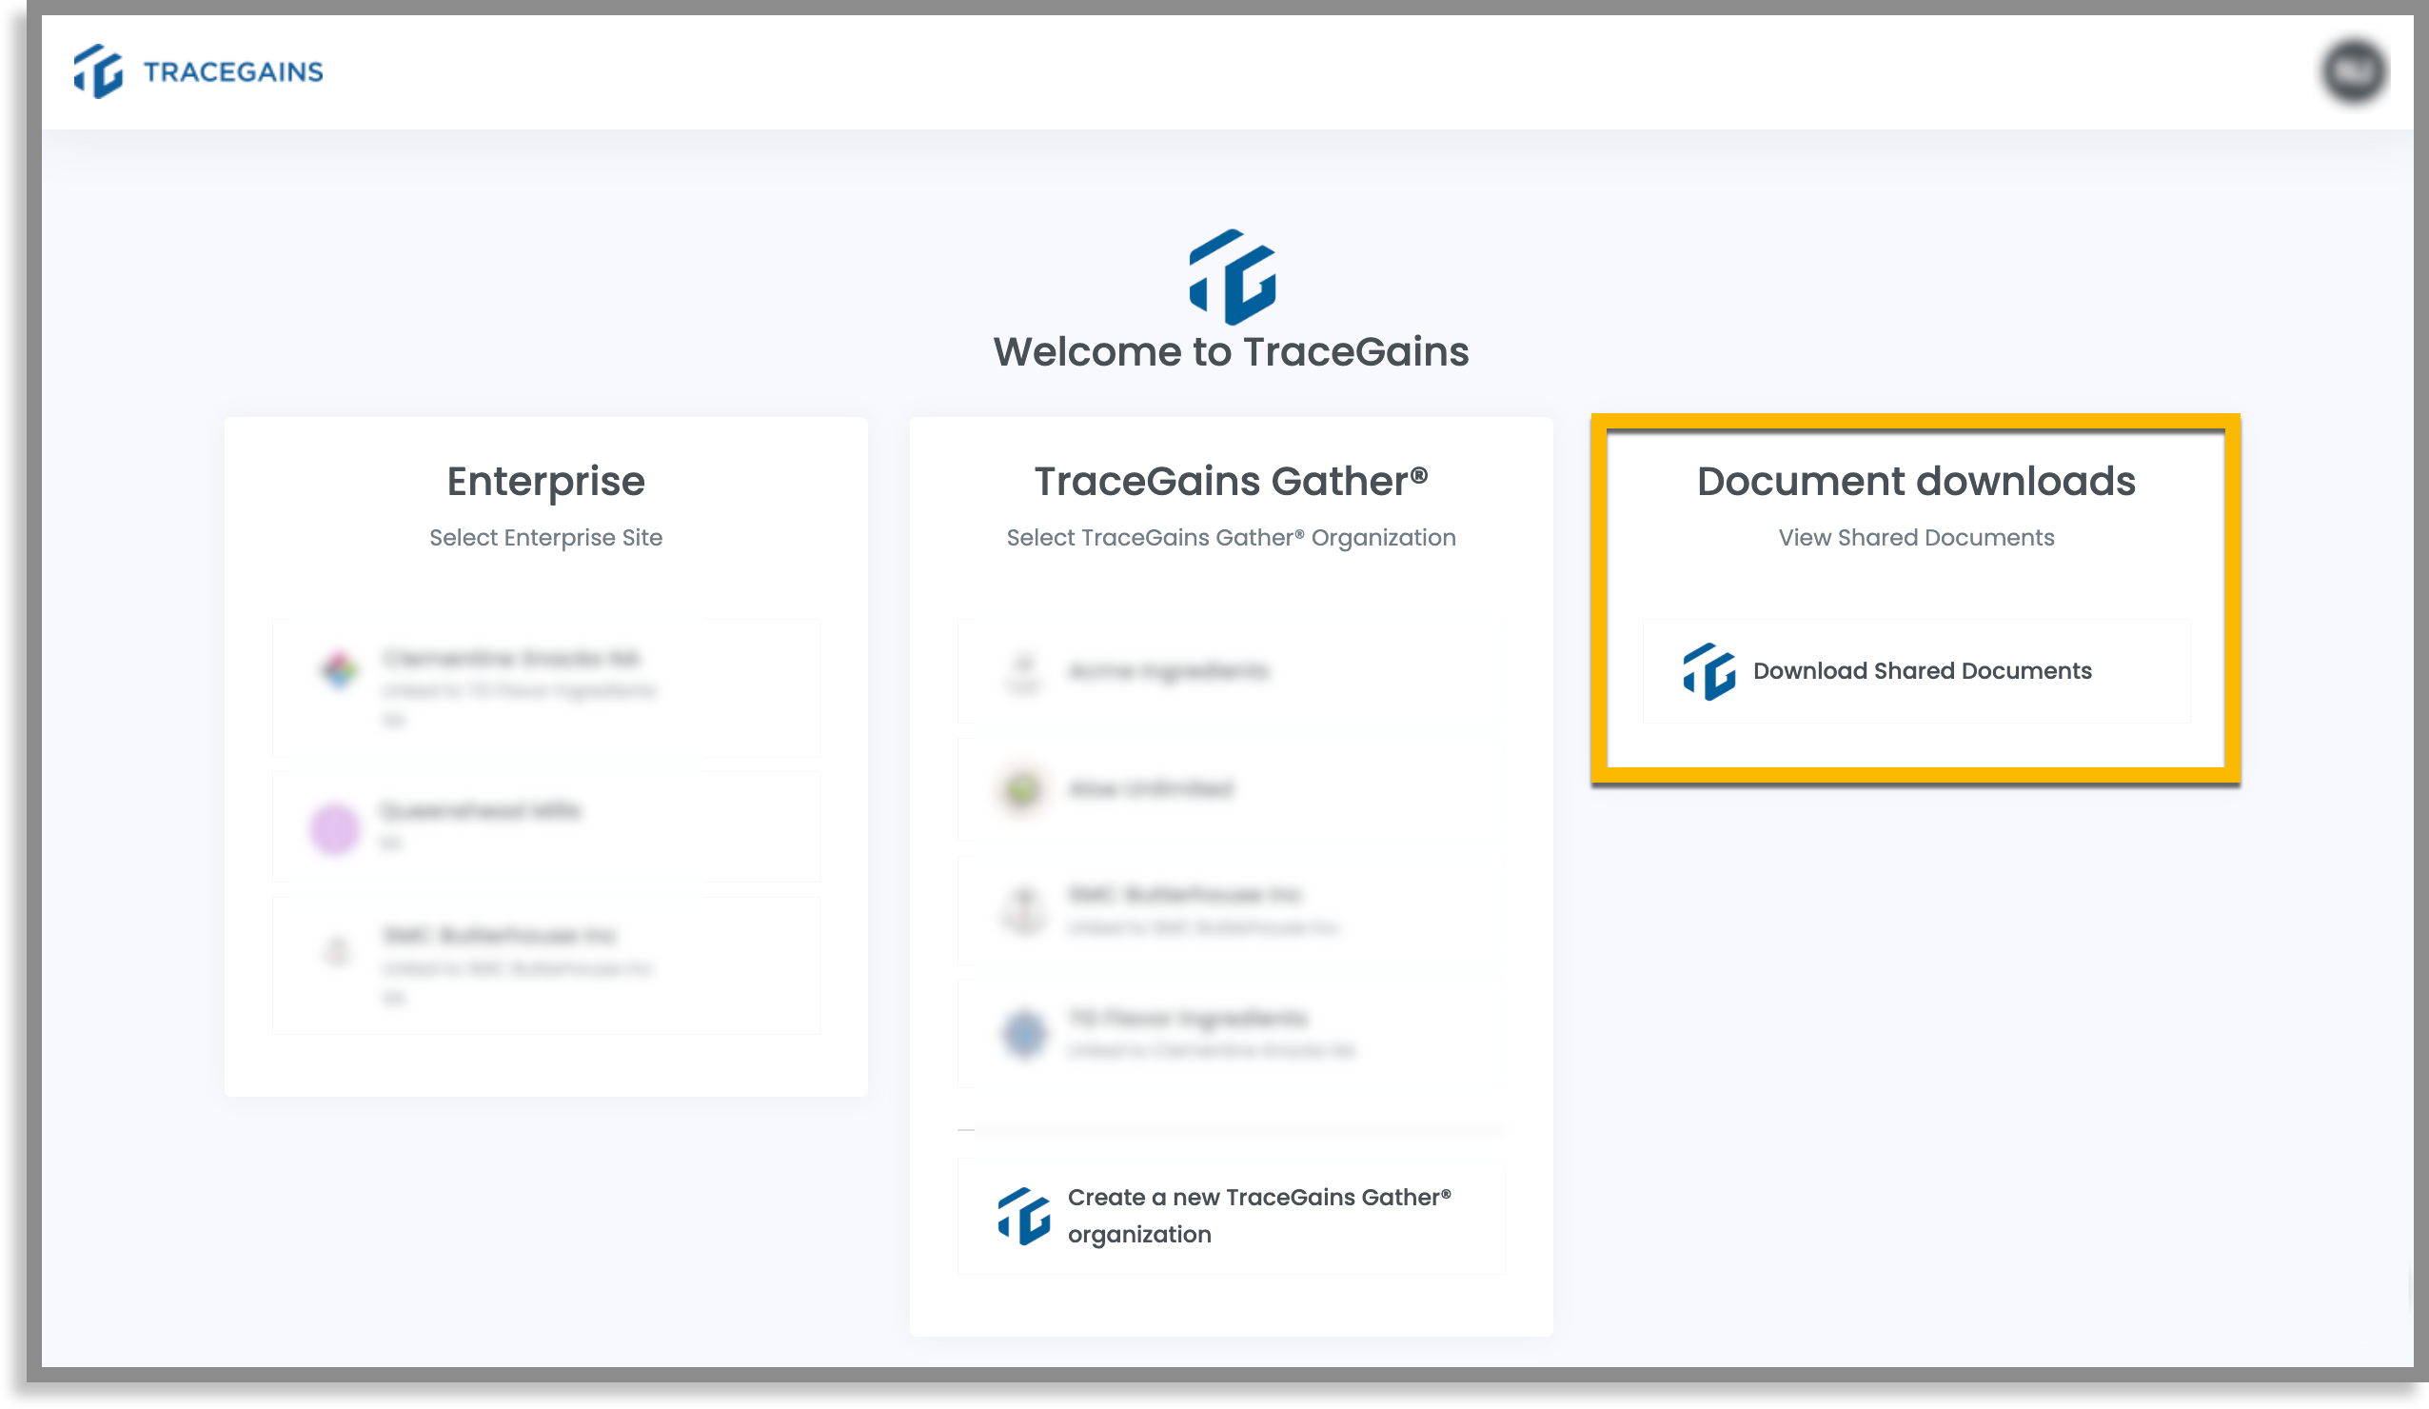Click the Document downloads heading

[x=1916, y=481]
